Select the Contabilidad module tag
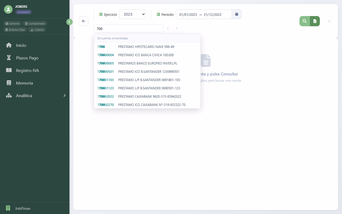The height and width of the screenshot is (214, 342). click(35, 24)
